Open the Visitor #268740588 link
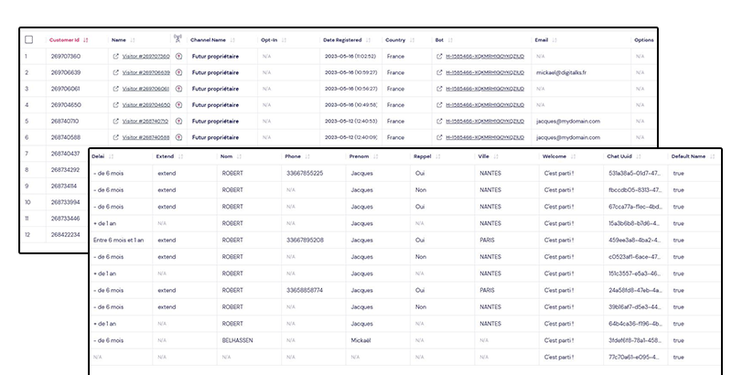Viewport: 732px width, 375px height. 145,137
